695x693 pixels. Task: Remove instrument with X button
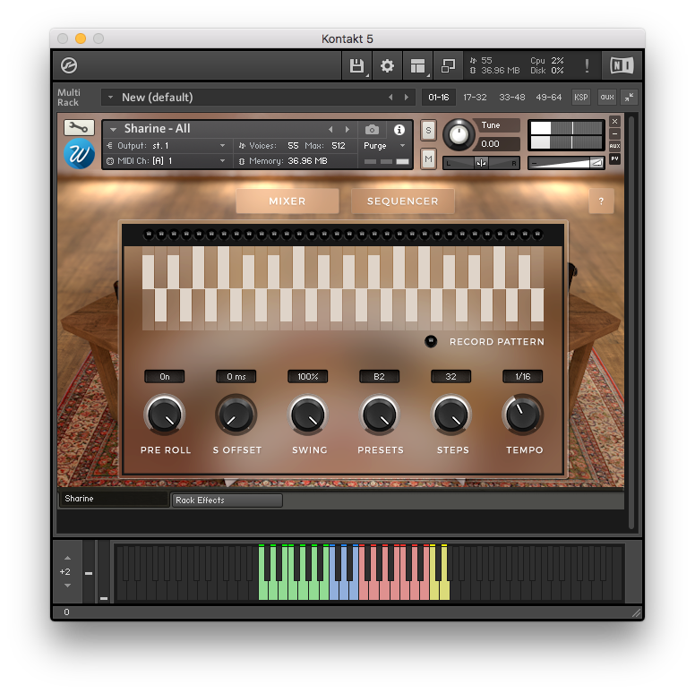tap(614, 121)
